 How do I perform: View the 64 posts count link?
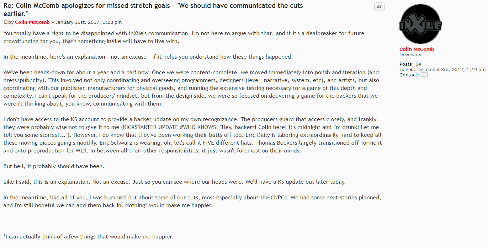[x=418, y=64]
